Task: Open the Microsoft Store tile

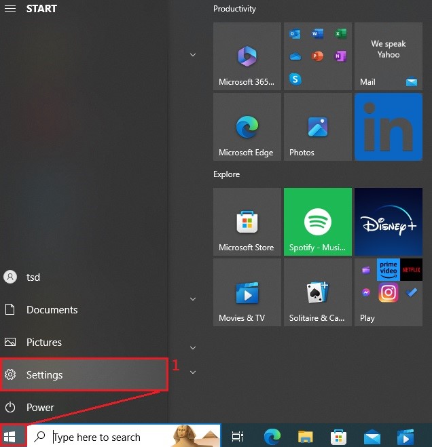Action: point(247,222)
